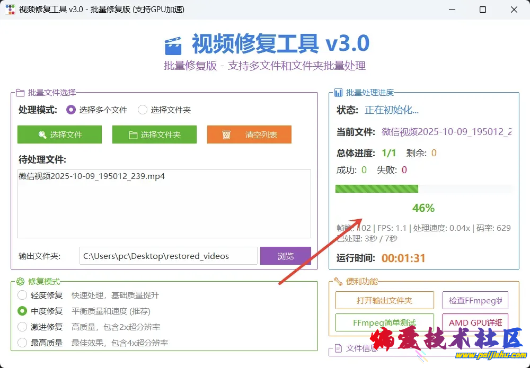Choose 轻度修复 repair mode
Image resolution: width=530 pixels, height=368 pixels.
tap(22, 295)
